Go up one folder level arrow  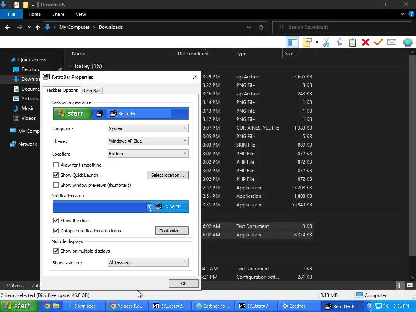(38, 27)
